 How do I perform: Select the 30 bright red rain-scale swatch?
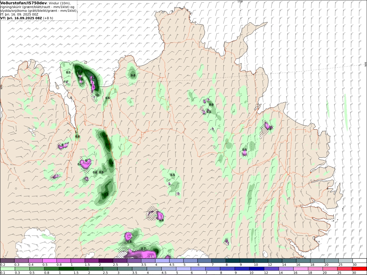[x=360, y=269]
